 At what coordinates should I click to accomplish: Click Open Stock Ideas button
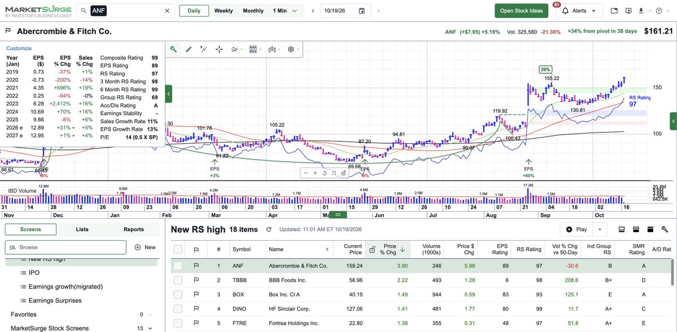pyautogui.click(x=521, y=11)
